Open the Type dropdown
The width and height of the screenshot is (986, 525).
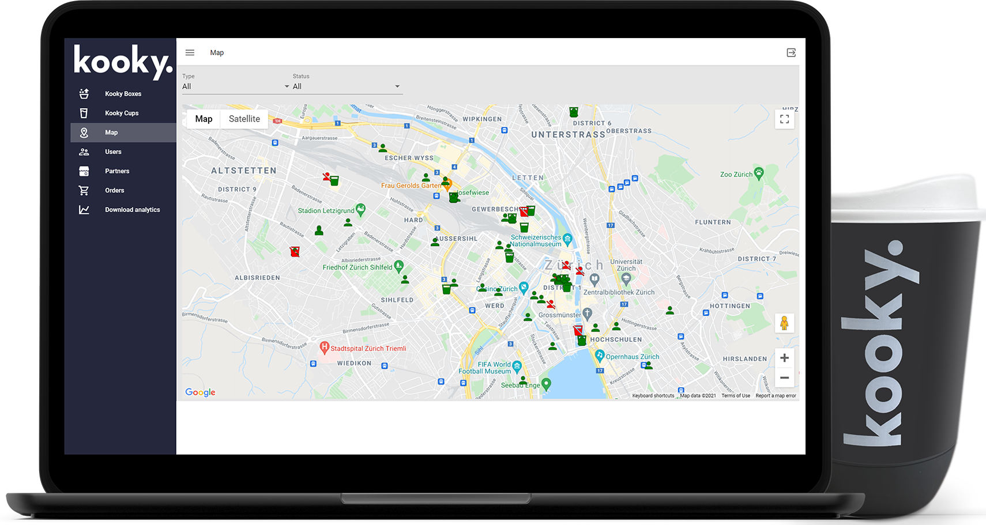[x=236, y=86]
